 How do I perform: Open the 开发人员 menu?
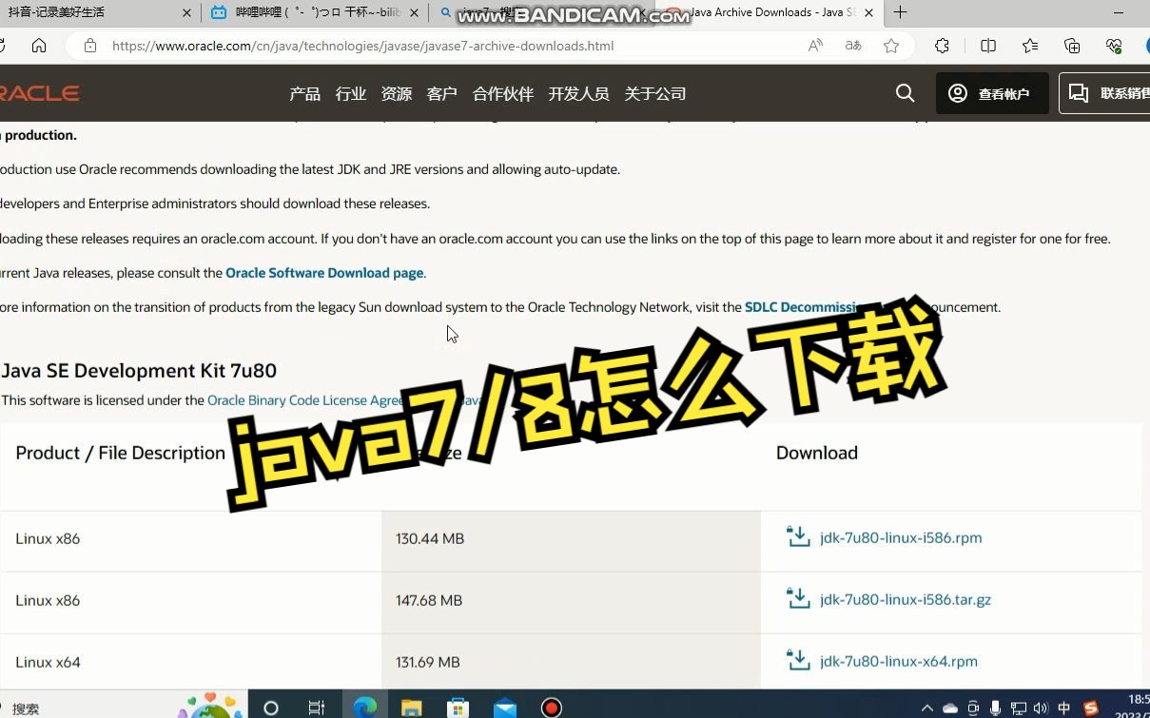click(x=578, y=93)
